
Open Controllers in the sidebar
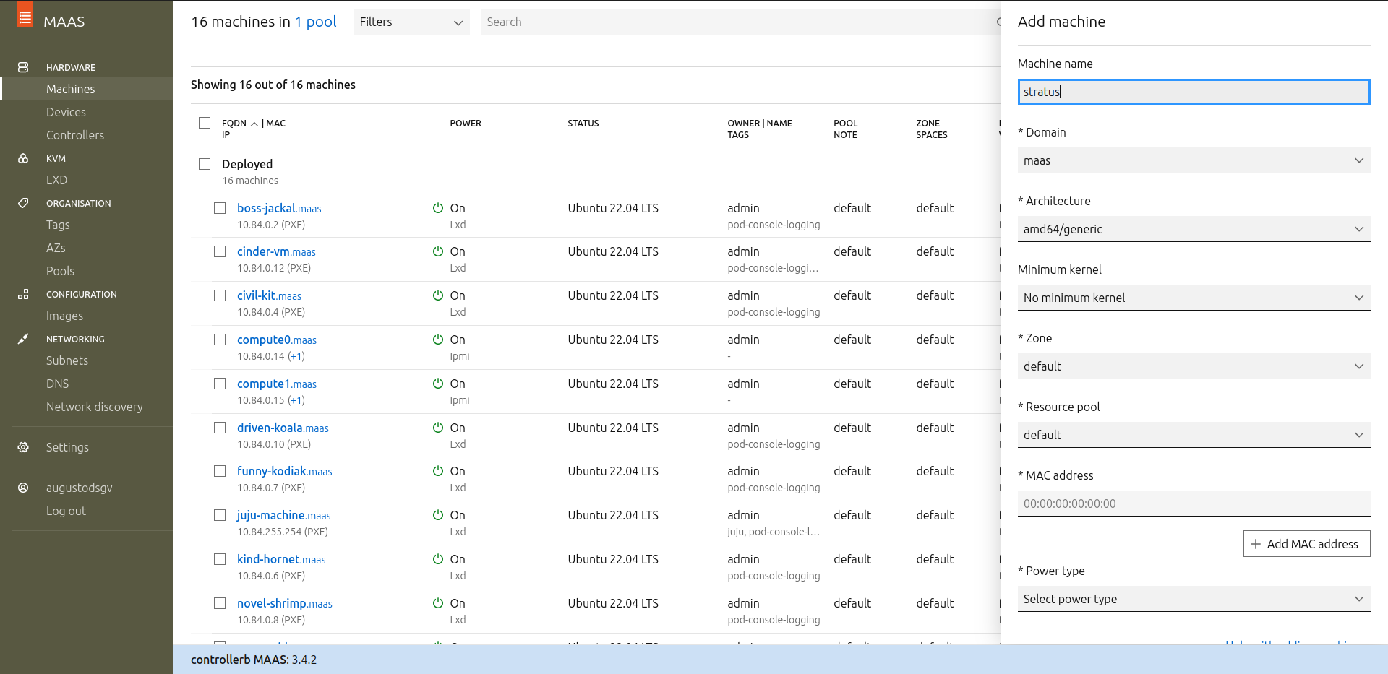pyautogui.click(x=75, y=135)
